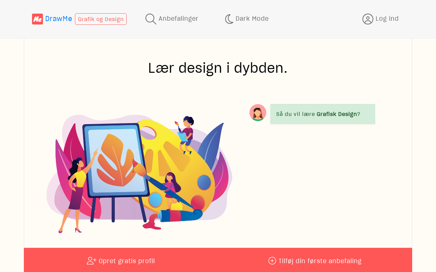Select Tilføj din første anbefaling
This screenshot has width=436, height=272.
(320, 261)
